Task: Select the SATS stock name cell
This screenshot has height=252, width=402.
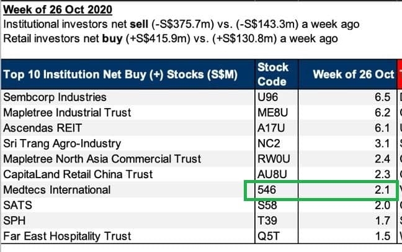Action: click(x=19, y=205)
